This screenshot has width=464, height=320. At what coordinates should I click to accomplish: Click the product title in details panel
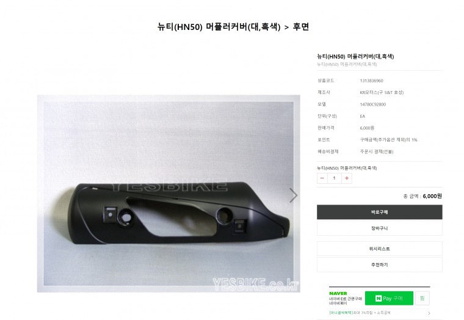point(355,56)
